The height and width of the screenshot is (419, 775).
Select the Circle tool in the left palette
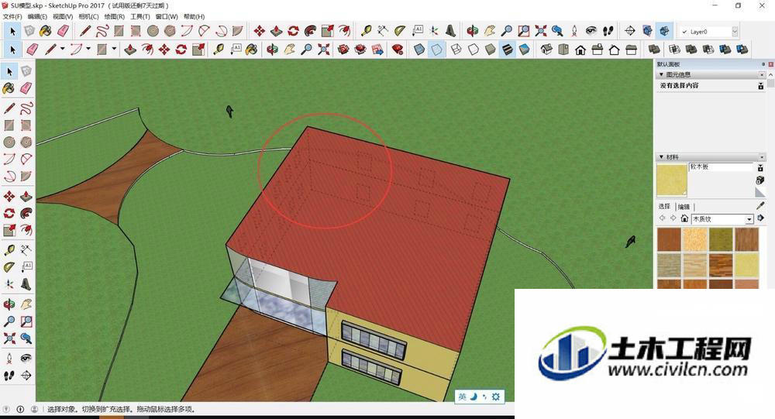tap(9, 142)
